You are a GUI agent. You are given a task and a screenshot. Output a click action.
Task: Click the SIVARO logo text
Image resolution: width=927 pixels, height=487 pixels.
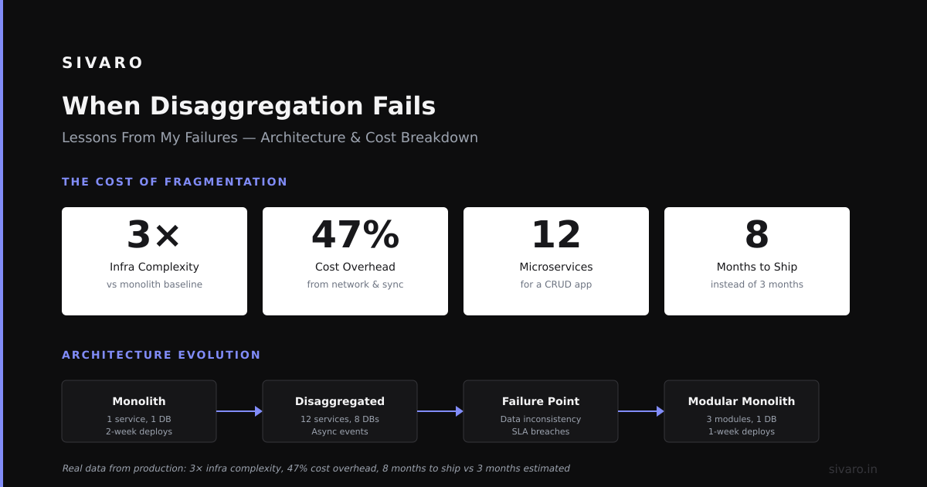103,63
